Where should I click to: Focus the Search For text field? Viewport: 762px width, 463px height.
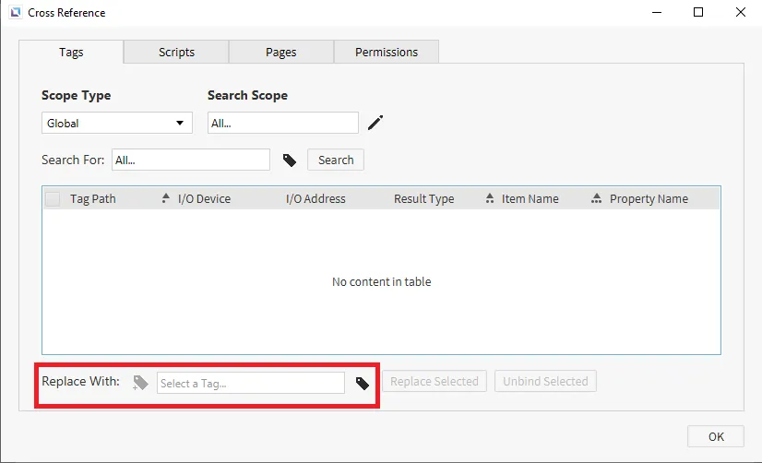point(190,160)
